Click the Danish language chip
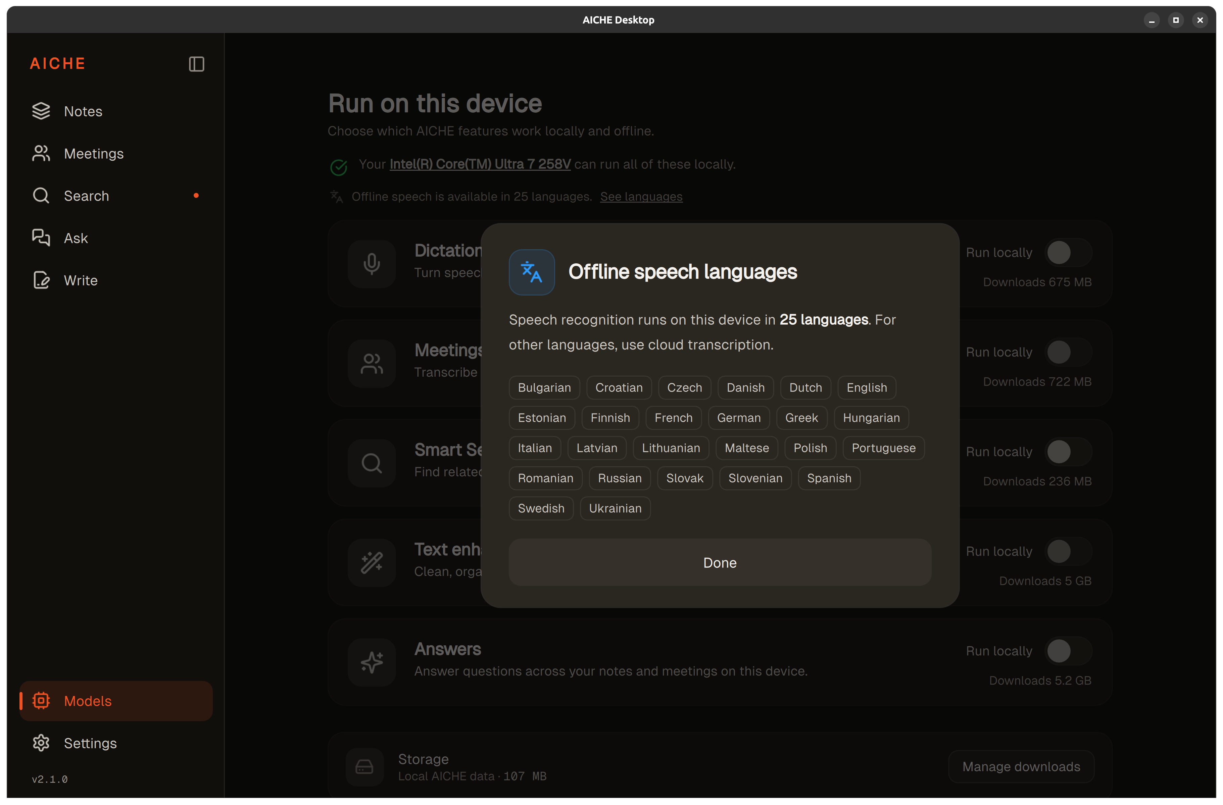Screen dimensions: 1223x805 click(x=746, y=388)
